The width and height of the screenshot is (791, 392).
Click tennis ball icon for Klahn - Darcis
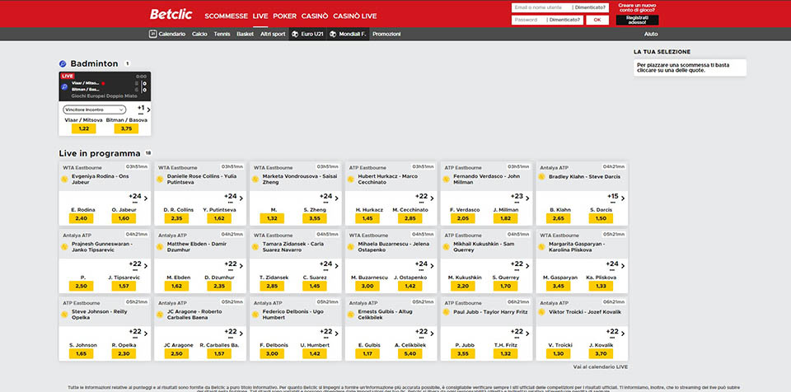[541, 176]
